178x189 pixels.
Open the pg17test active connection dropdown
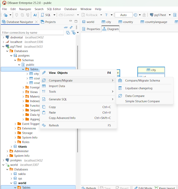170,15
